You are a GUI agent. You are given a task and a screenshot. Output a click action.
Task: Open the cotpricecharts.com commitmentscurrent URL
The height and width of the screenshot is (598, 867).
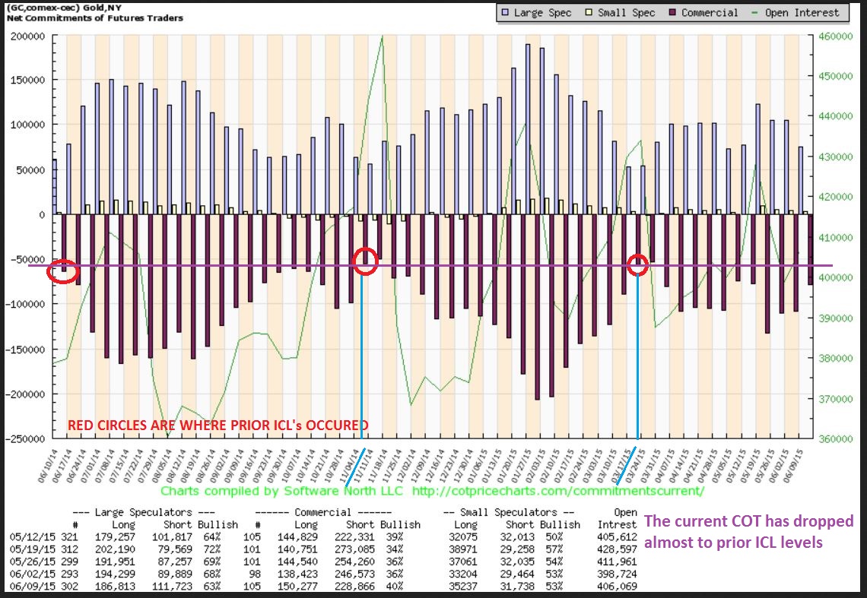[x=558, y=491]
